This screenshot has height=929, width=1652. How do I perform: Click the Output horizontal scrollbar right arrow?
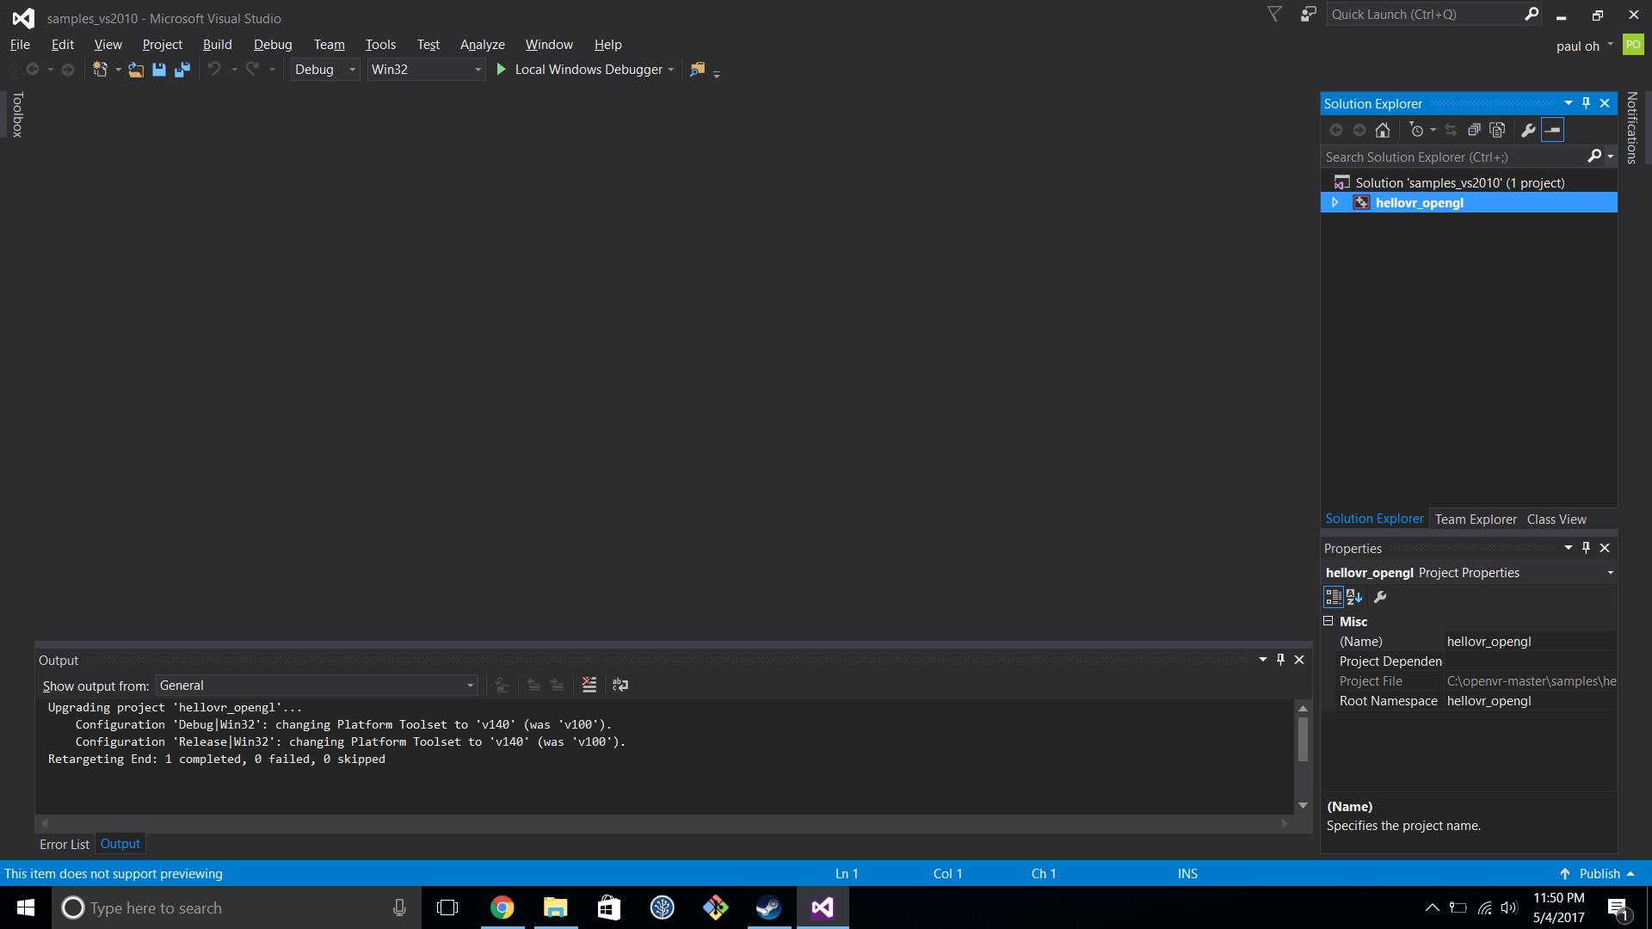tap(1285, 823)
